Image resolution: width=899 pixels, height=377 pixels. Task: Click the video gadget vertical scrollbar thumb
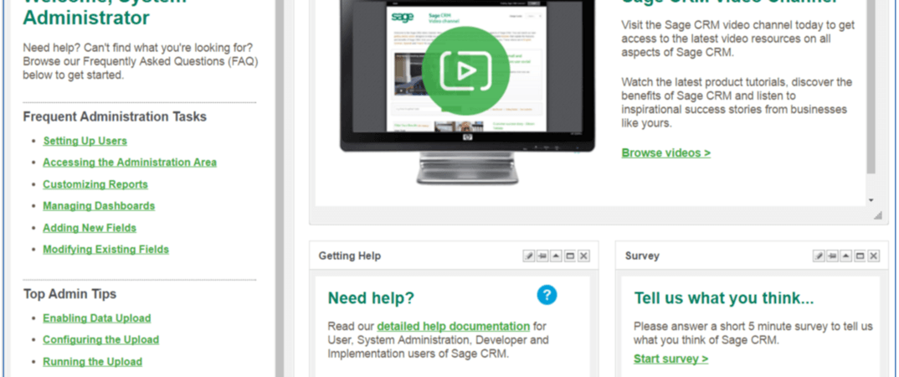871,86
